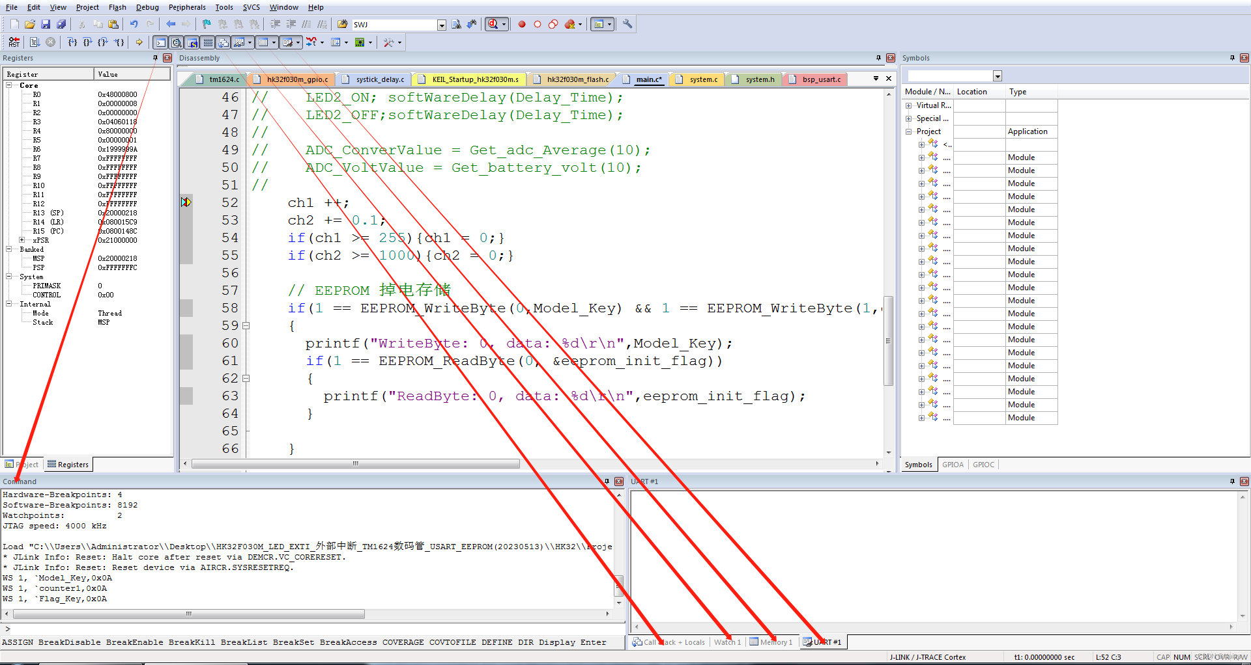Open the SWJ find combo dropdown
The height and width of the screenshot is (665, 1251).
tap(441, 25)
